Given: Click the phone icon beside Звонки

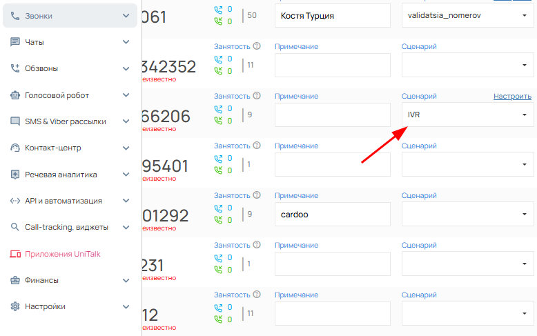Looking at the screenshot, I should click(x=15, y=16).
